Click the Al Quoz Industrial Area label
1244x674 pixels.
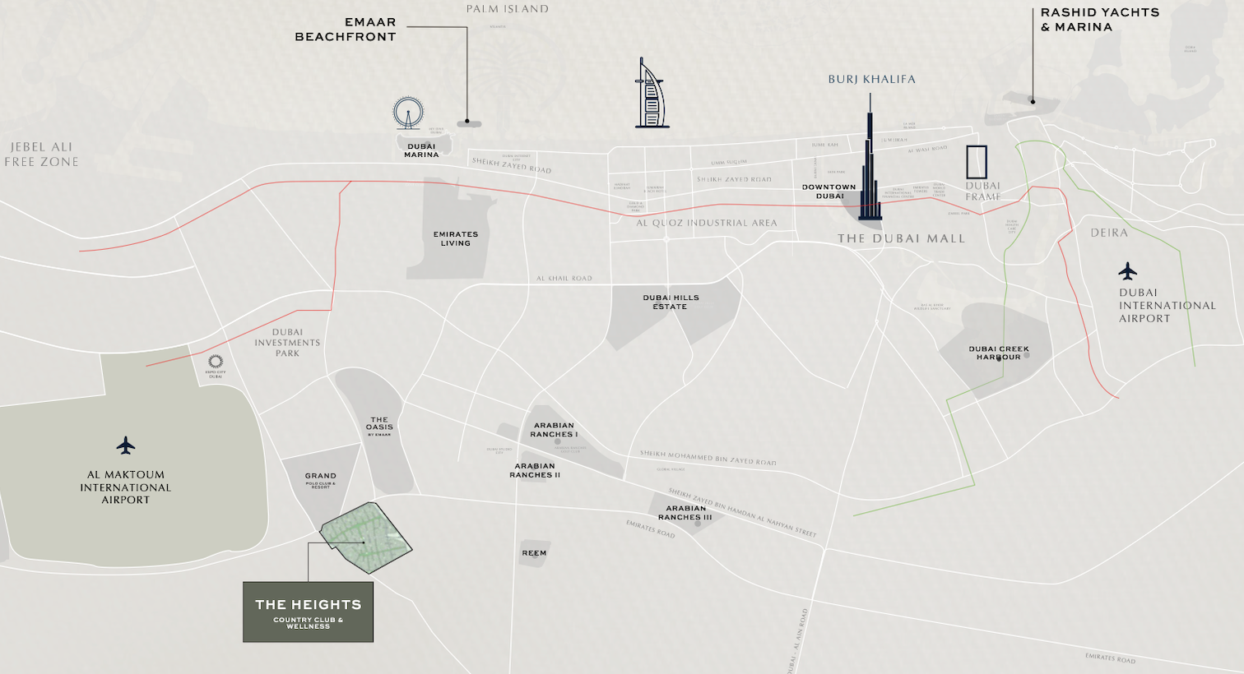[x=707, y=223]
